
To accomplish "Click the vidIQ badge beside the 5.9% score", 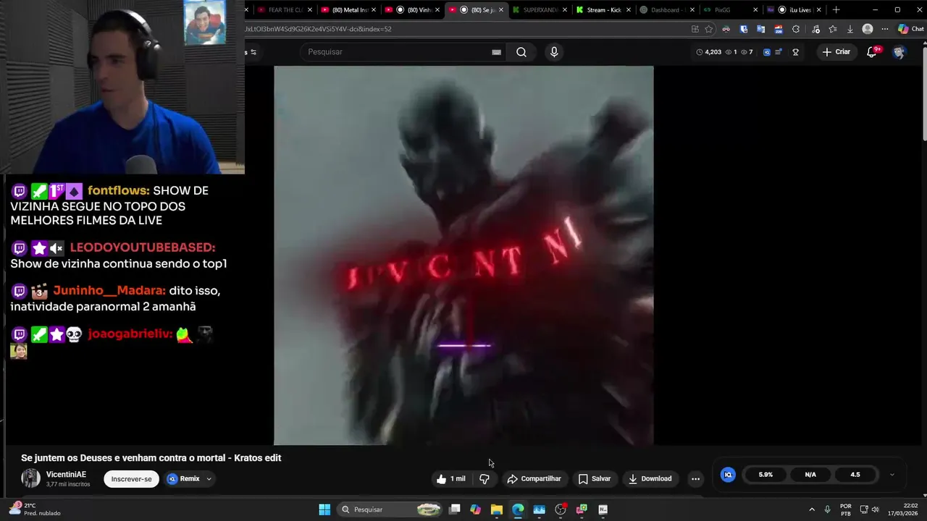I will [728, 475].
